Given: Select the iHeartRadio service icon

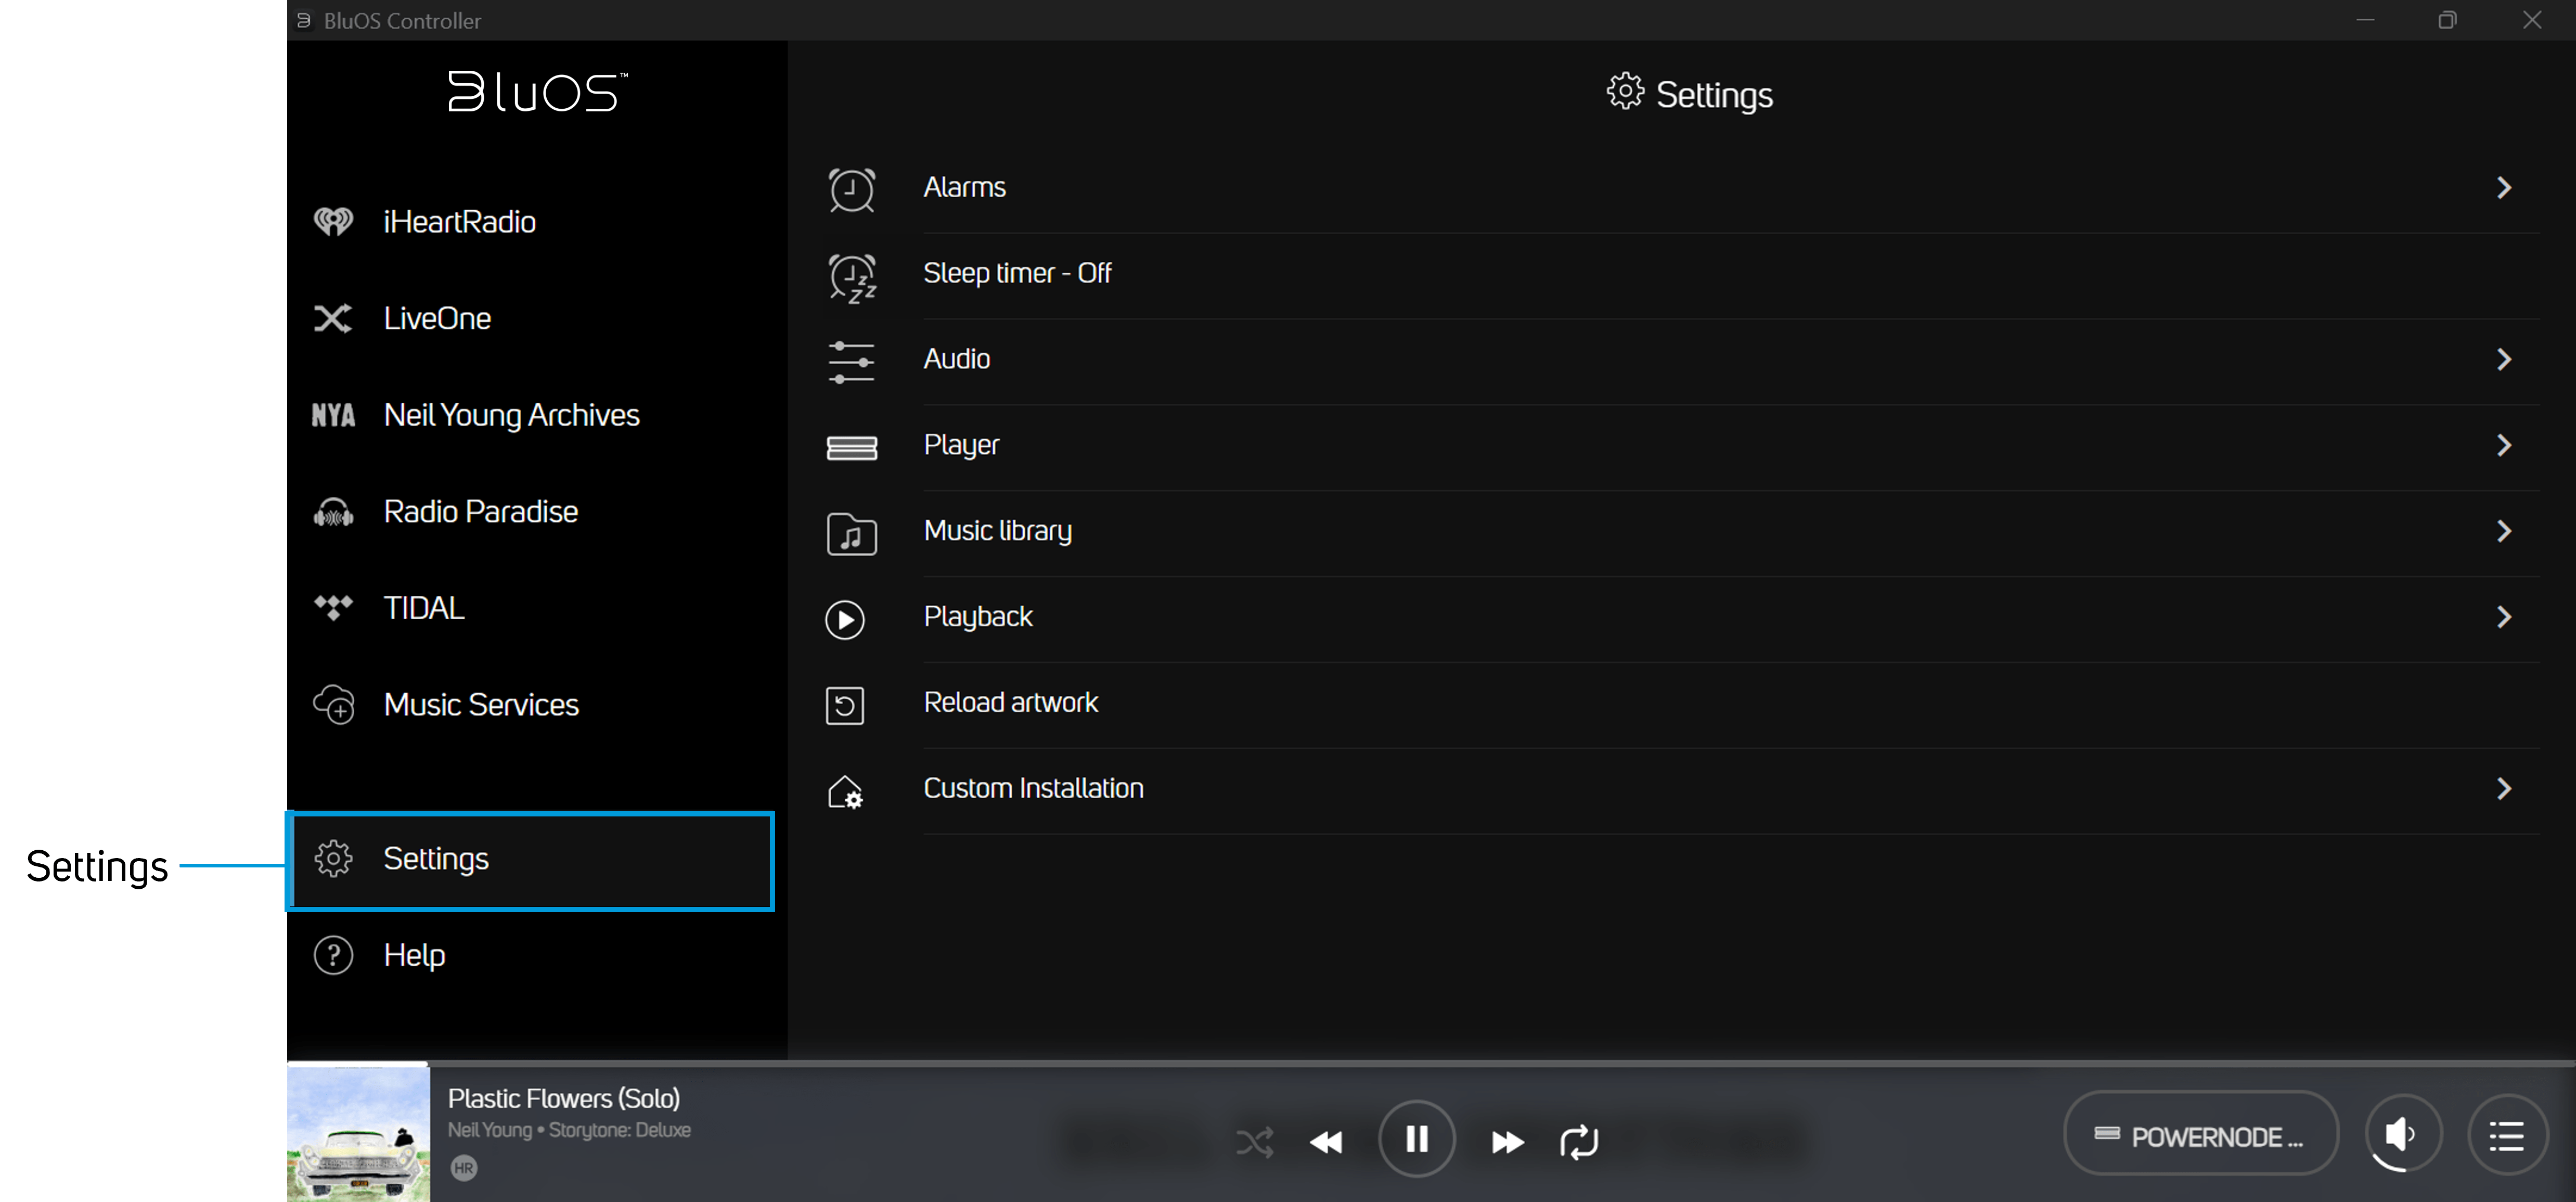Looking at the screenshot, I should point(334,221).
